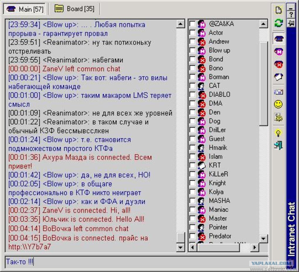Check the box next to DMA
This screenshot has height=272, width=299.
click(192, 103)
